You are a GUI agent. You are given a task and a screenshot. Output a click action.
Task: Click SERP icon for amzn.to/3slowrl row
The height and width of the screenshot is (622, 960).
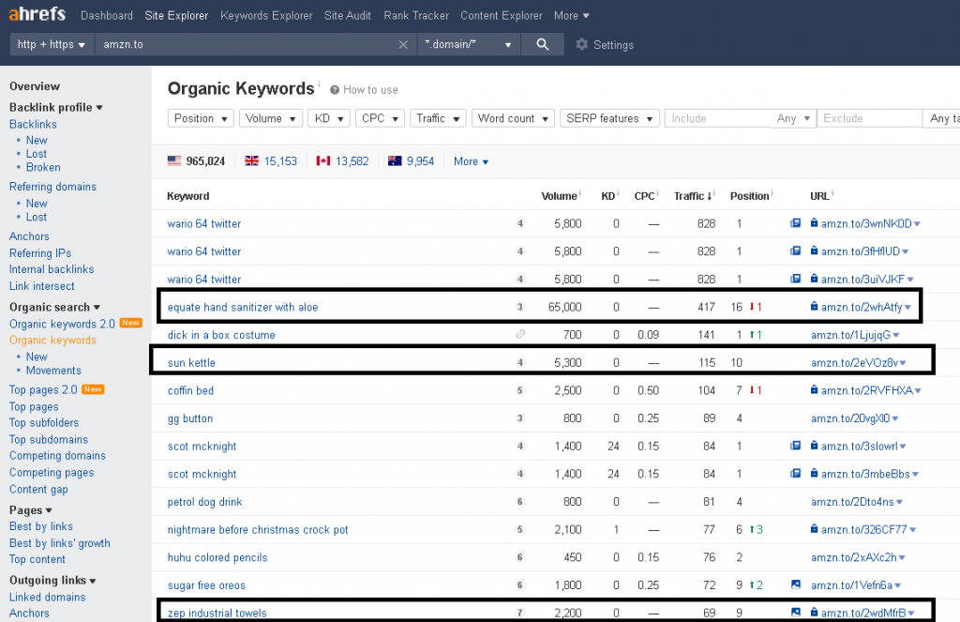(x=795, y=446)
